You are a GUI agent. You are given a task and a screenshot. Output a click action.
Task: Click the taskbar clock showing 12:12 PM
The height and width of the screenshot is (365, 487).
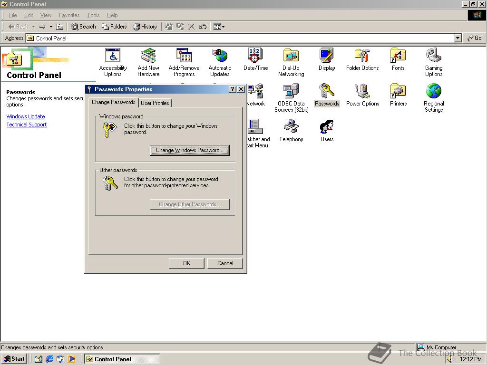[x=471, y=359]
